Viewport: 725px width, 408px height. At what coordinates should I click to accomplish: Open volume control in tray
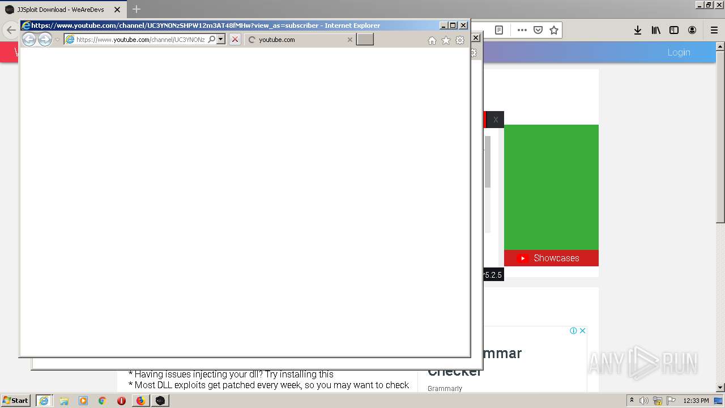pos(644,401)
